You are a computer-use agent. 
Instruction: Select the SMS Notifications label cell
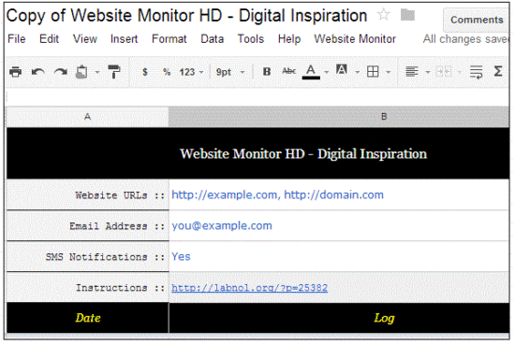pyautogui.click(x=87, y=257)
